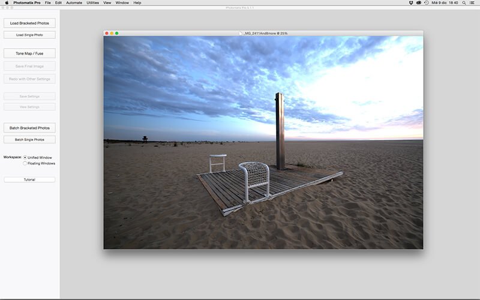The width and height of the screenshot is (480, 300).
Task: Start Batch Single Photos
Action: (29, 140)
